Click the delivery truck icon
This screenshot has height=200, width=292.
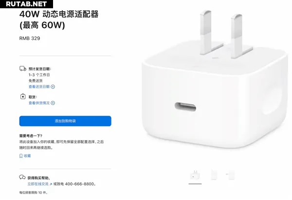pos(23,69)
